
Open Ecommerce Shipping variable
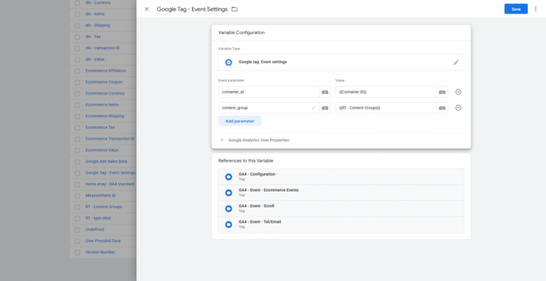click(x=105, y=116)
